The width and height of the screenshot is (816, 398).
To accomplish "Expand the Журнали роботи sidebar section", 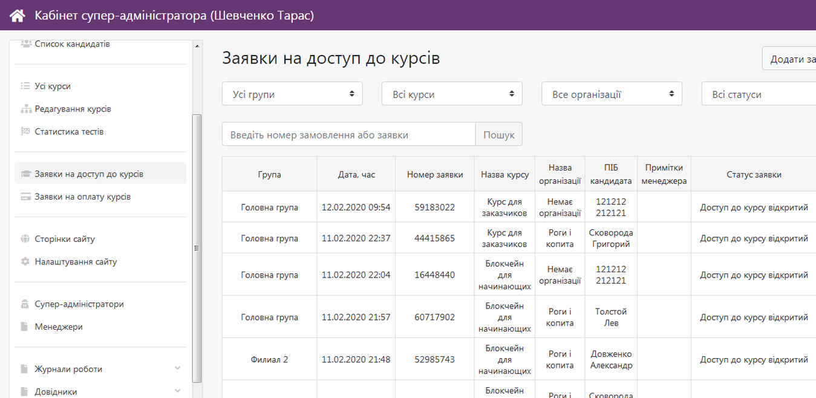I will coord(177,369).
